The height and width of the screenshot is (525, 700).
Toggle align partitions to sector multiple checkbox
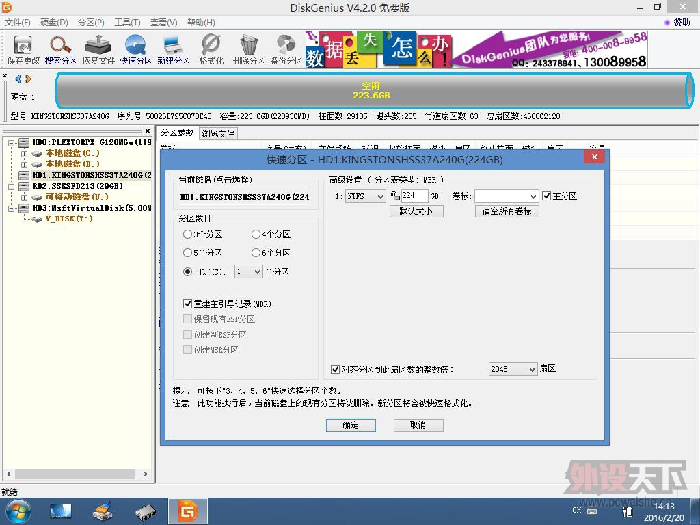pyautogui.click(x=335, y=370)
